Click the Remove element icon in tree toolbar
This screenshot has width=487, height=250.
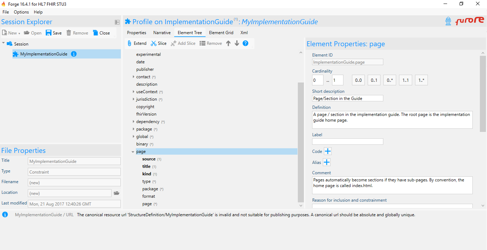click(202, 43)
